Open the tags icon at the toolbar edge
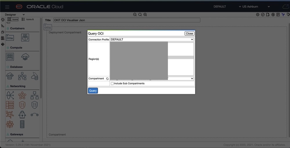The height and width of the screenshot is (148, 290). tap(288, 14)
